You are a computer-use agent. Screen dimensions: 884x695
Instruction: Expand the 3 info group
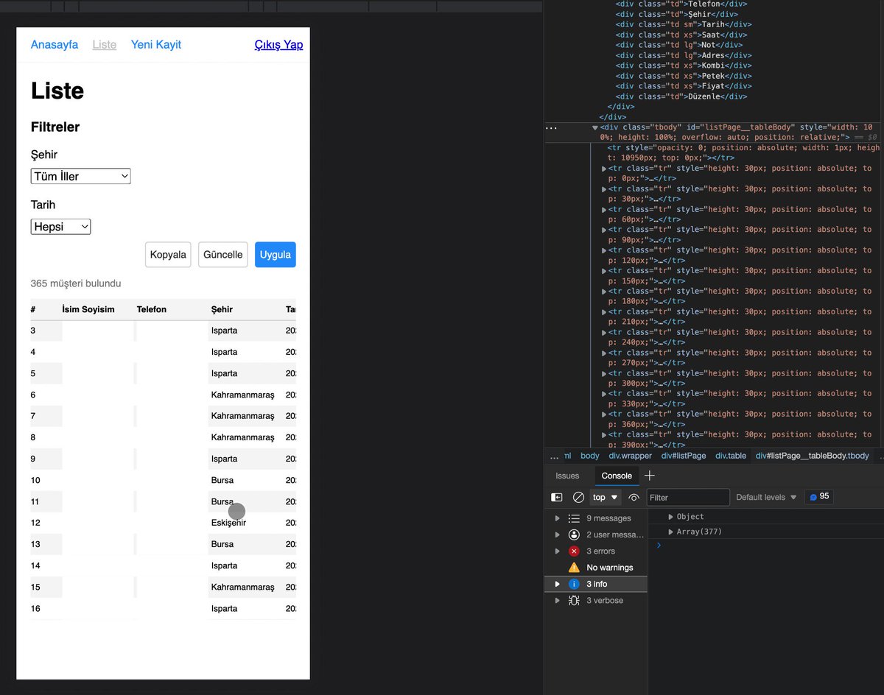click(x=557, y=584)
